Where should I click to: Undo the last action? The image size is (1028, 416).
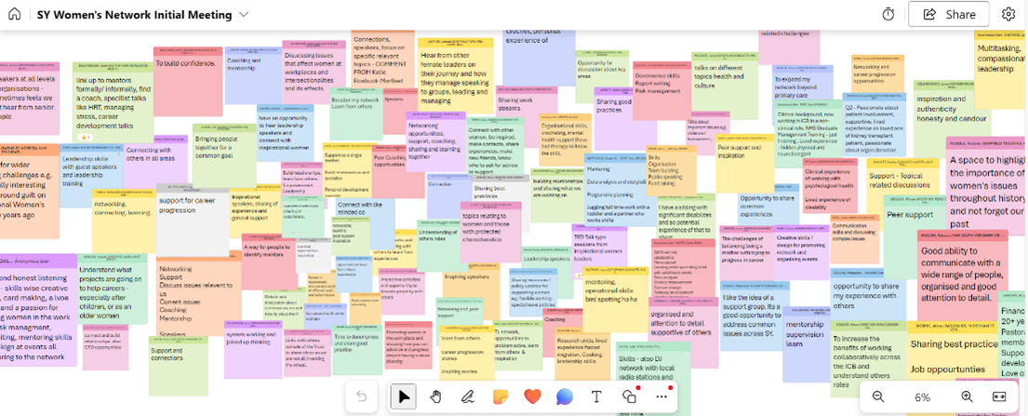click(362, 396)
